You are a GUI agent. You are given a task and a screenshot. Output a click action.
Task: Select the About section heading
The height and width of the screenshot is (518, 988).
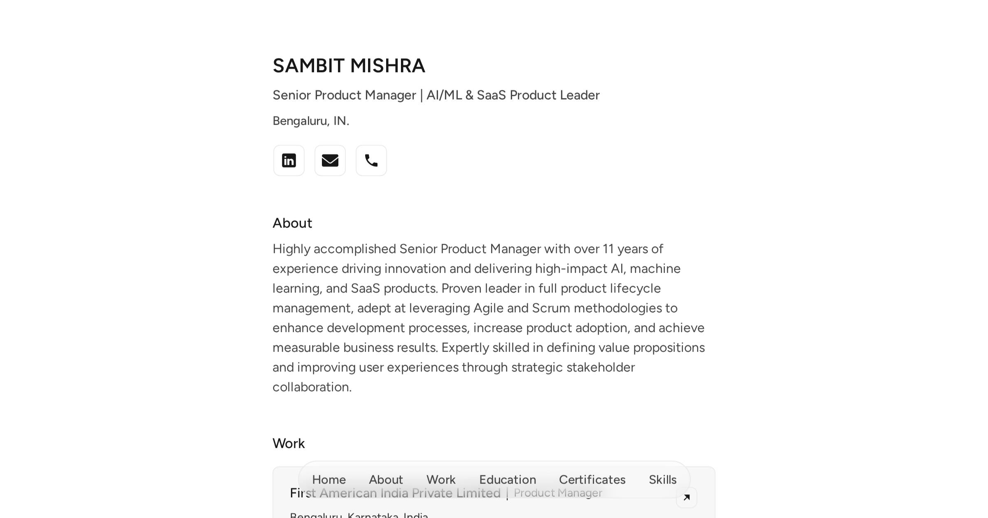click(x=292, y=223)
